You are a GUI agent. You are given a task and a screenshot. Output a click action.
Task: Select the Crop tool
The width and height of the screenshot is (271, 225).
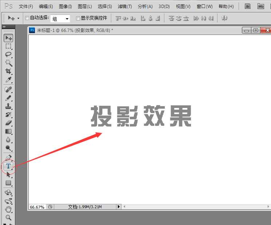8,71
